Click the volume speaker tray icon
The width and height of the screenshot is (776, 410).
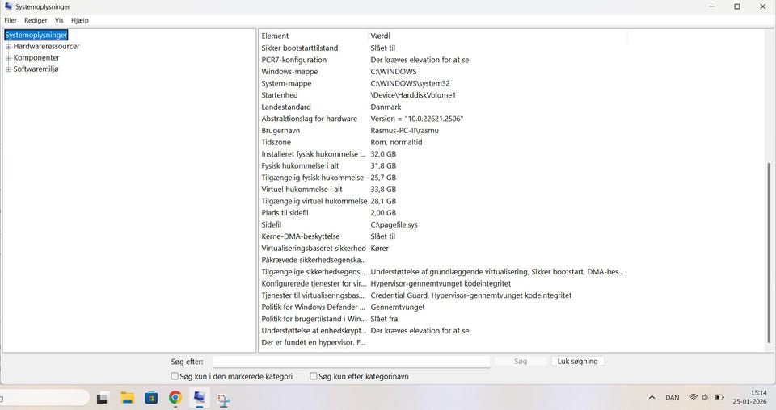pos(705,398)
